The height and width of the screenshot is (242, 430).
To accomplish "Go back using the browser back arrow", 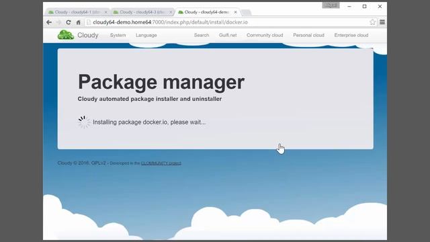I will coord(49,22).
